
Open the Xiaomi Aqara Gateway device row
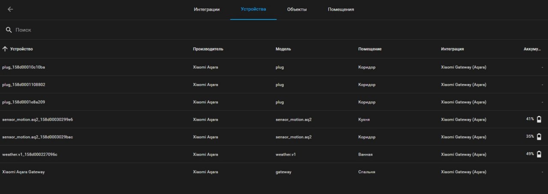point(274,172)
